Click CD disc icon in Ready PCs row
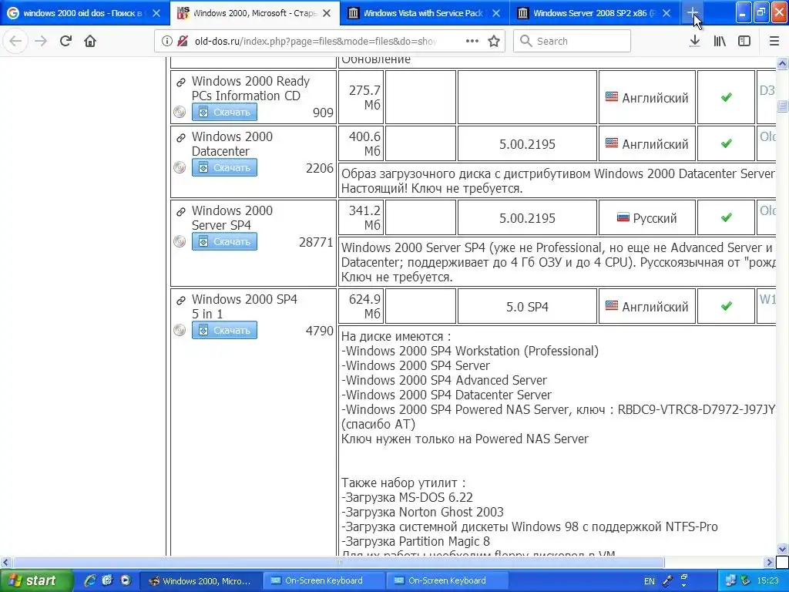The image size is (789, 592). (180, 112)
